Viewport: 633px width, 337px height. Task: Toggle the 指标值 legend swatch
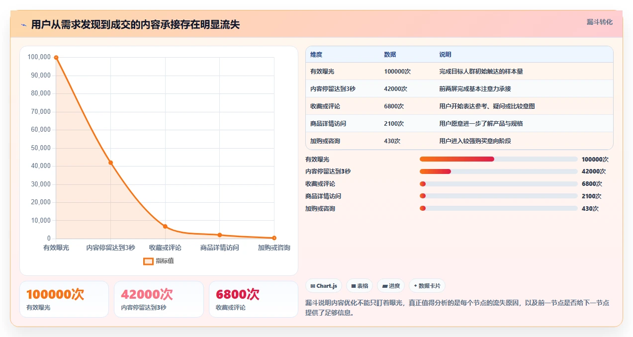coord(148,261)
